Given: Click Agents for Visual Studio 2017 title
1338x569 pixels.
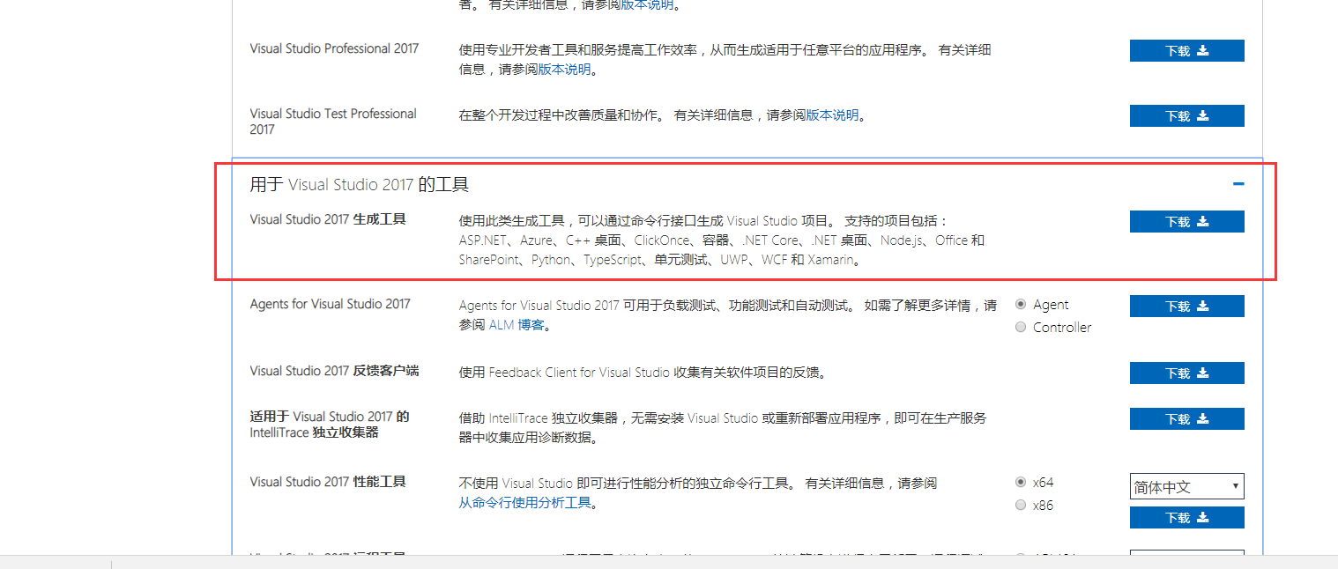Looking at the screenshot, I should click(x=331, y=304).
